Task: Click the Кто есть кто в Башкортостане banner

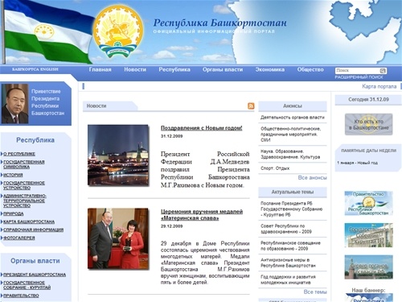Action: (x=368, y=124)
